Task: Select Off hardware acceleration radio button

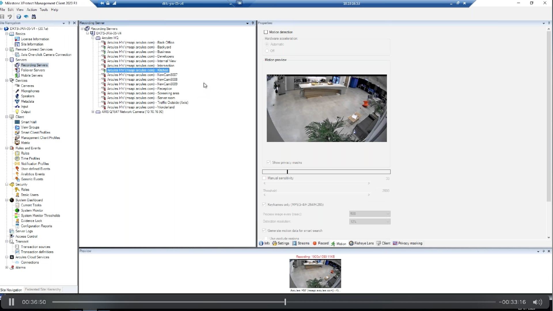Action: pos(267,51)
